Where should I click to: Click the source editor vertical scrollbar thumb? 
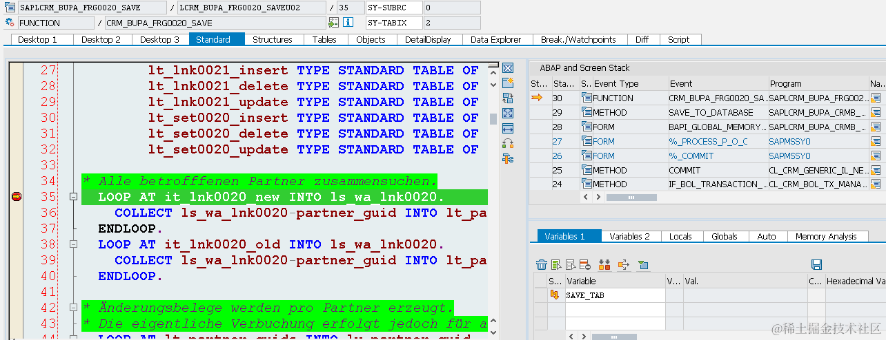(493, 118)
